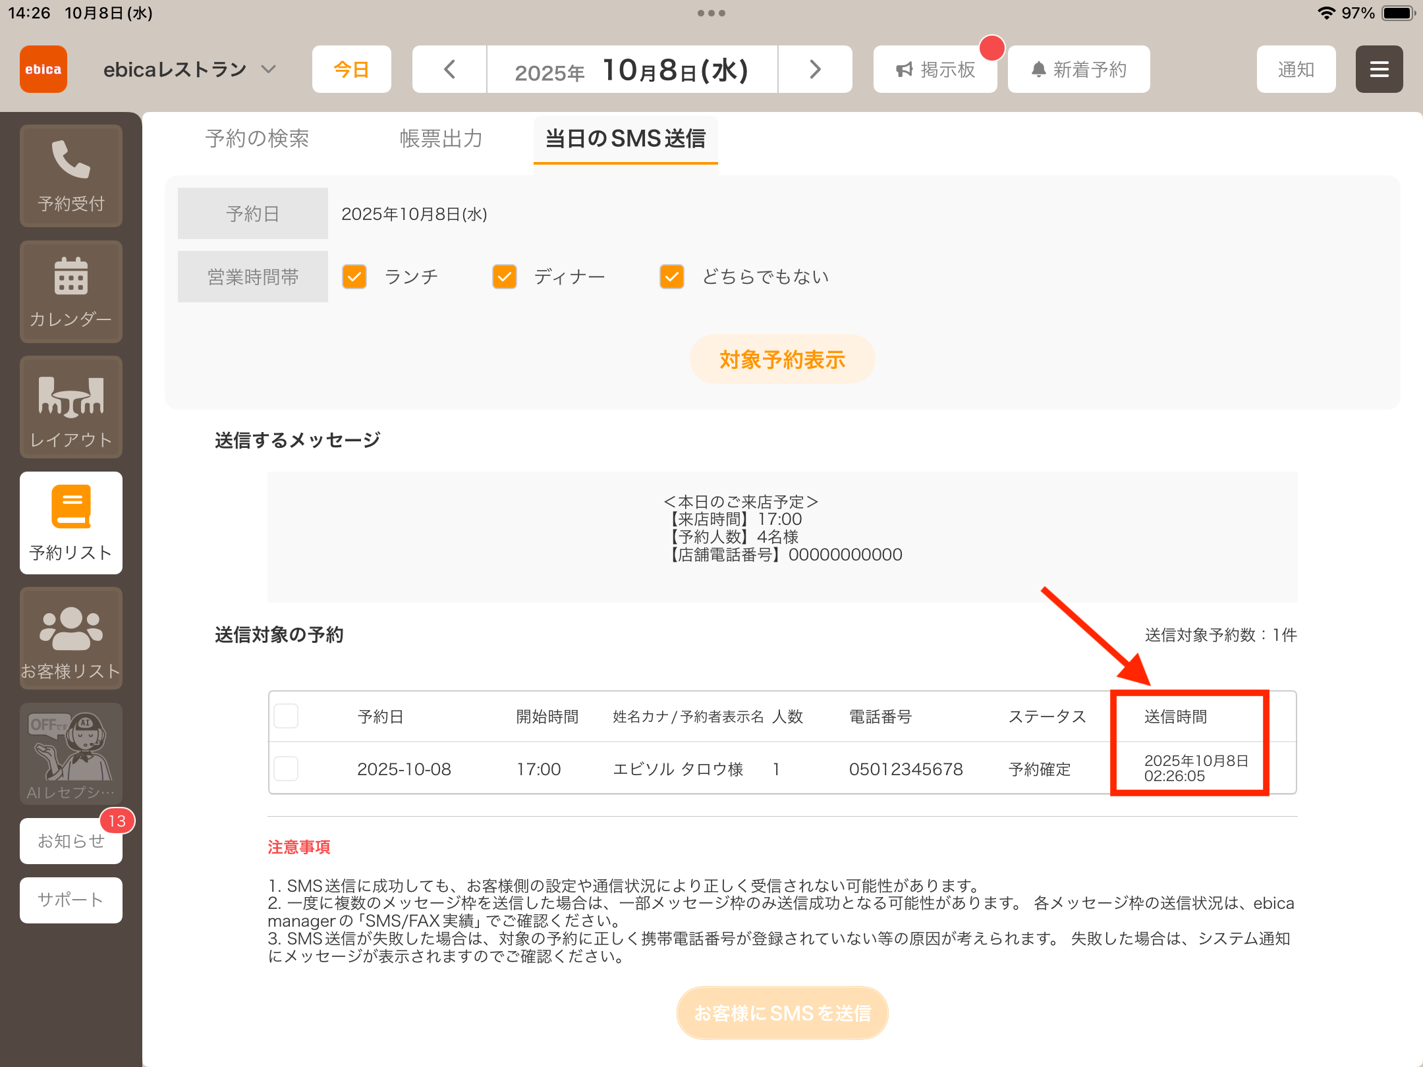Open the カレンダー calendar view
Image resolution: width=1423 pixels, height=1067 pixels.
(71, 292)
